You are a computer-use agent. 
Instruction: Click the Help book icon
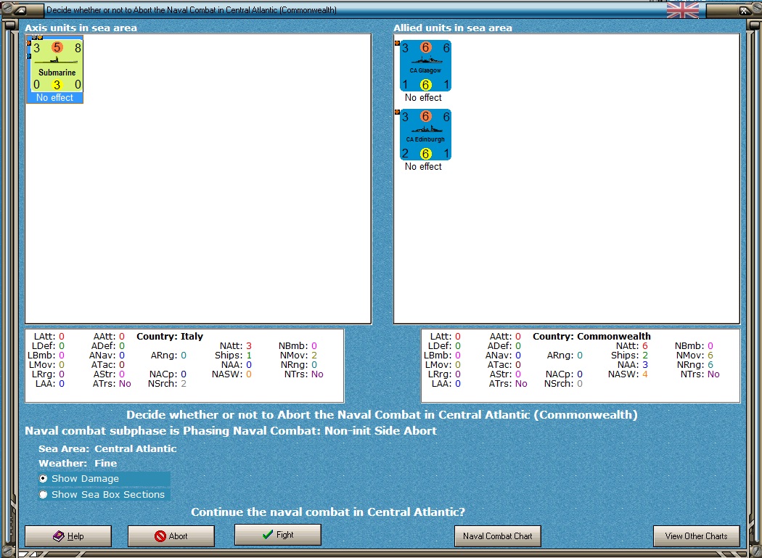coord(58,536)
